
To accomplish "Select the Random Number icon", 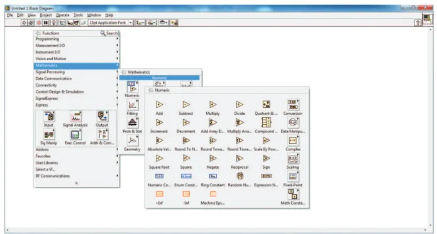I will [240, 176].
